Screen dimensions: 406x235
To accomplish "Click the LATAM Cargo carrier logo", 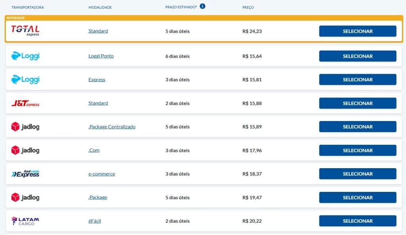I will point(25,221).
